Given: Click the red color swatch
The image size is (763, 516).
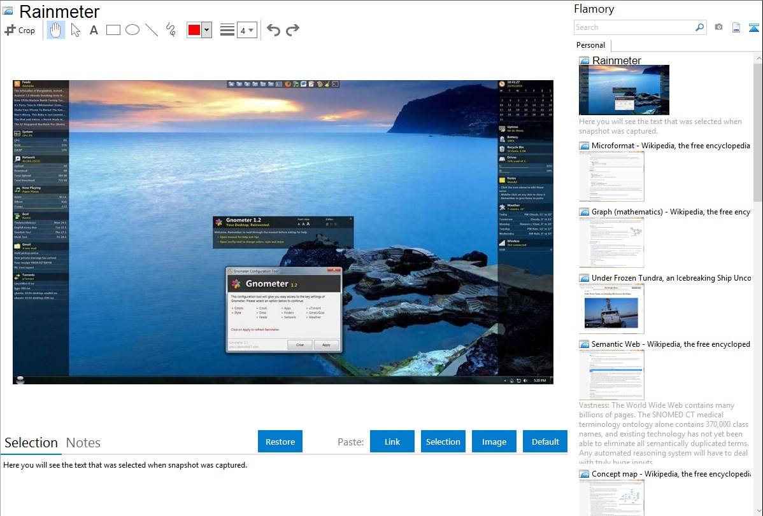Looking at the screenshot, I should tap(194, 30).
